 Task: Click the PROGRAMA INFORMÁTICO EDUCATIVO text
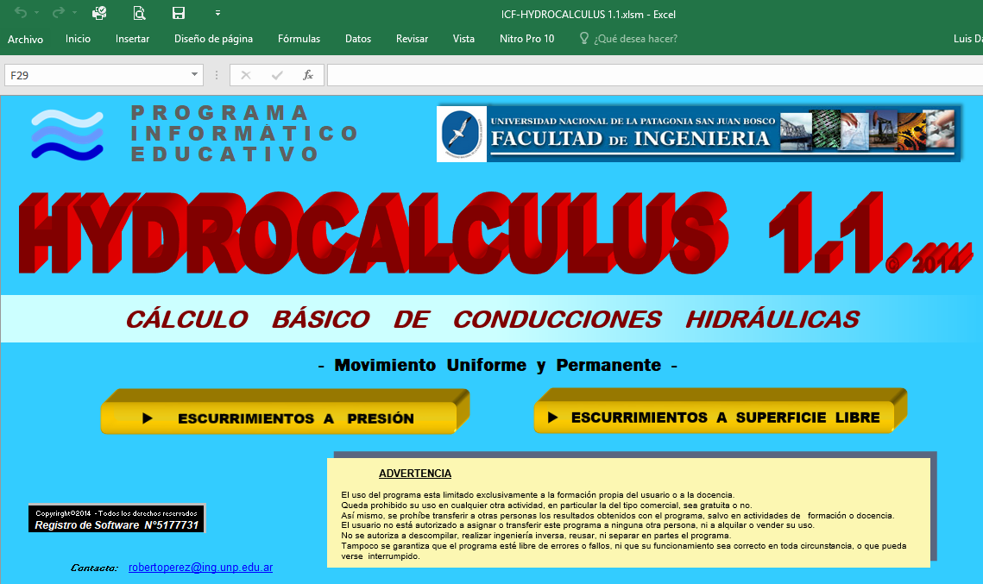(x=244, y=134)
